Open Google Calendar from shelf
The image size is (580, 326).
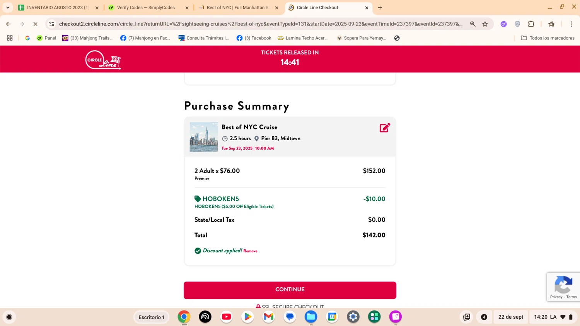[x=332, y=317]
